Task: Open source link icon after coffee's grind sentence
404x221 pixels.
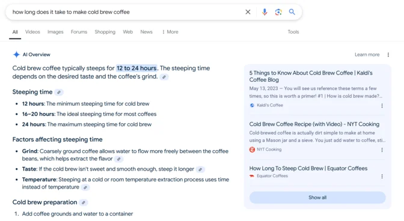Action: coord(164,77)
